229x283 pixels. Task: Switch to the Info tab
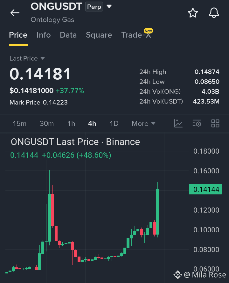44,35
